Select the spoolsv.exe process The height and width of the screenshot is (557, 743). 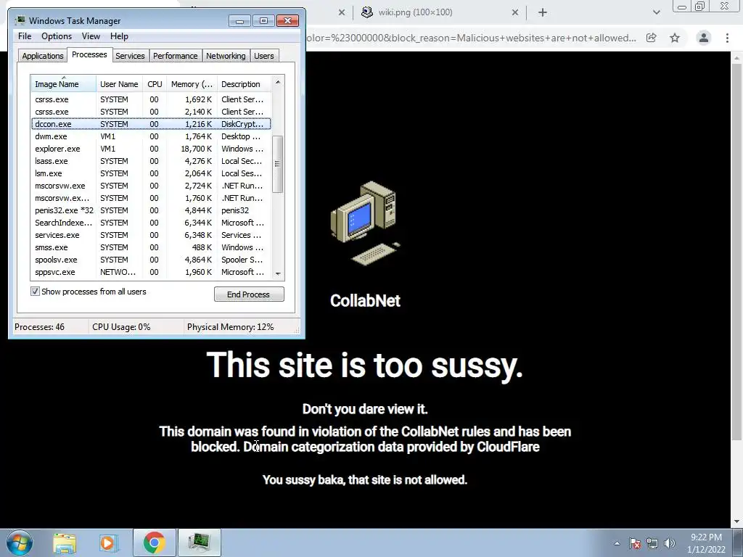[x=151, y=260]
